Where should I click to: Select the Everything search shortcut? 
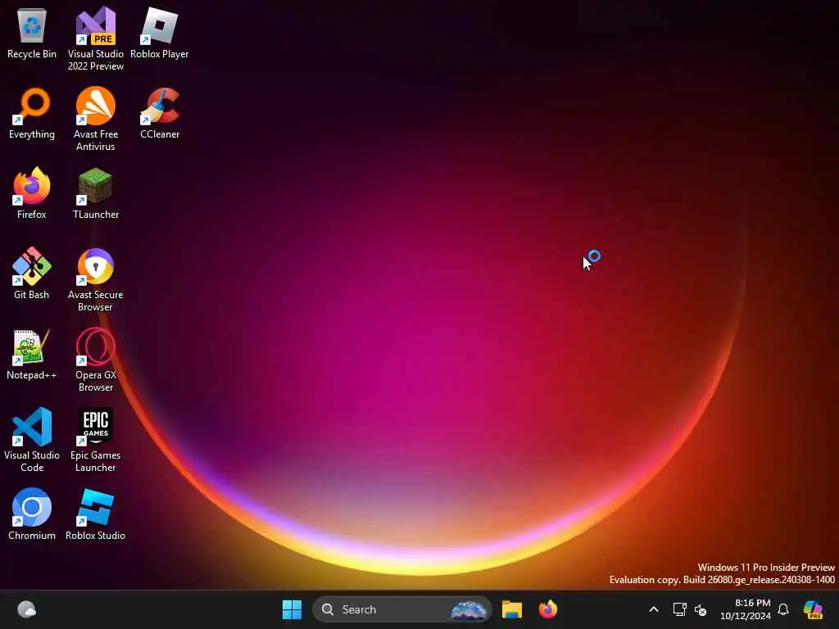tap(32, 113)
